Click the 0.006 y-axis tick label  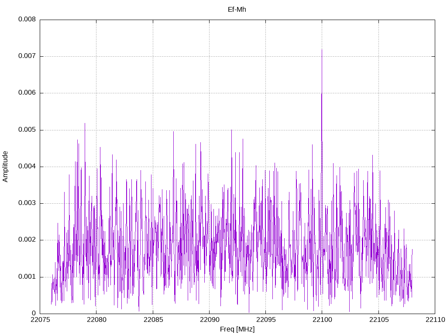point(27,93)
